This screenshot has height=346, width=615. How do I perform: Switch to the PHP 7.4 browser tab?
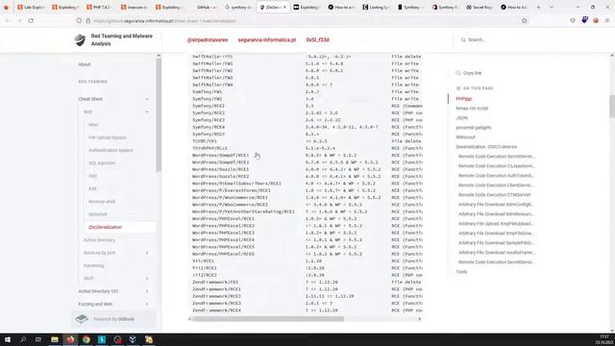tap(101, 7)
